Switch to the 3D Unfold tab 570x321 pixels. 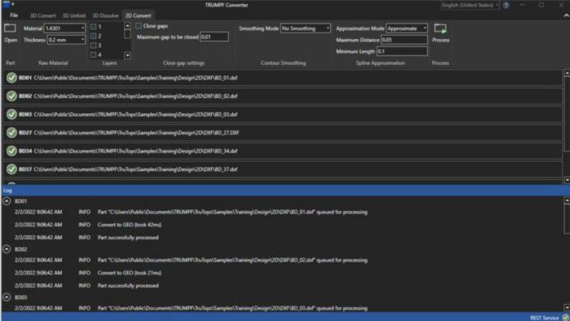(74, 15)
